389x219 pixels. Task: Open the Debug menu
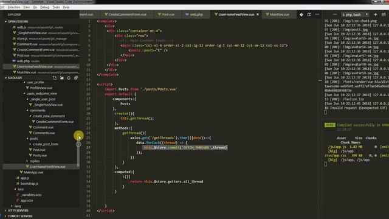pos(44,7)
